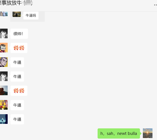Click the last '牛逼' message beside the blue avatar

(x=17, y=119)
